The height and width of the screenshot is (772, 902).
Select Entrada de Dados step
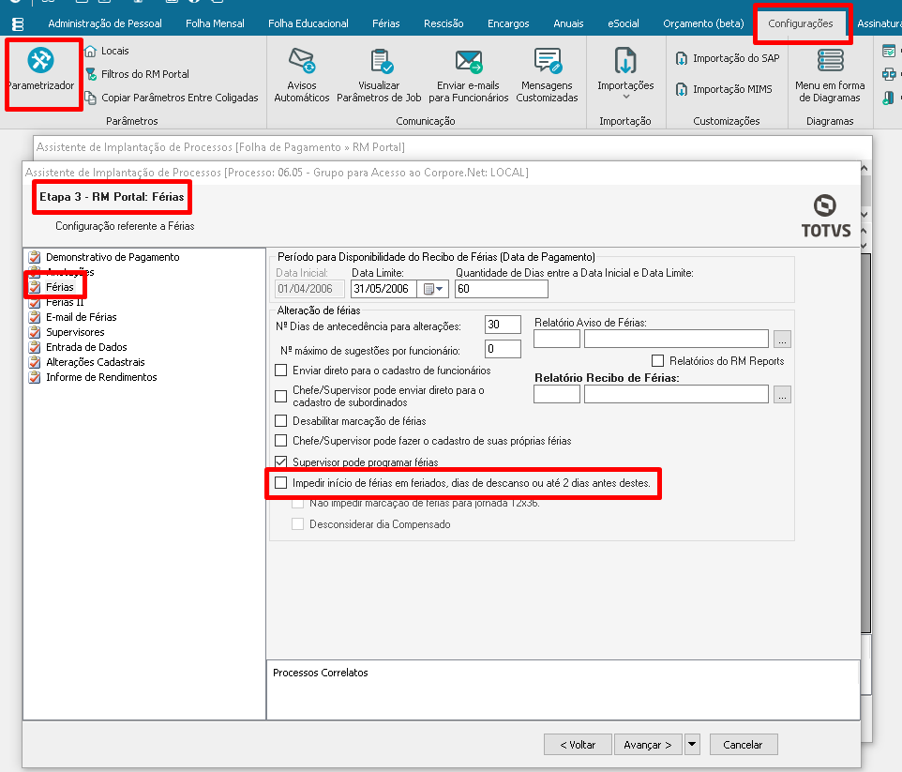(x=78, y=346)
